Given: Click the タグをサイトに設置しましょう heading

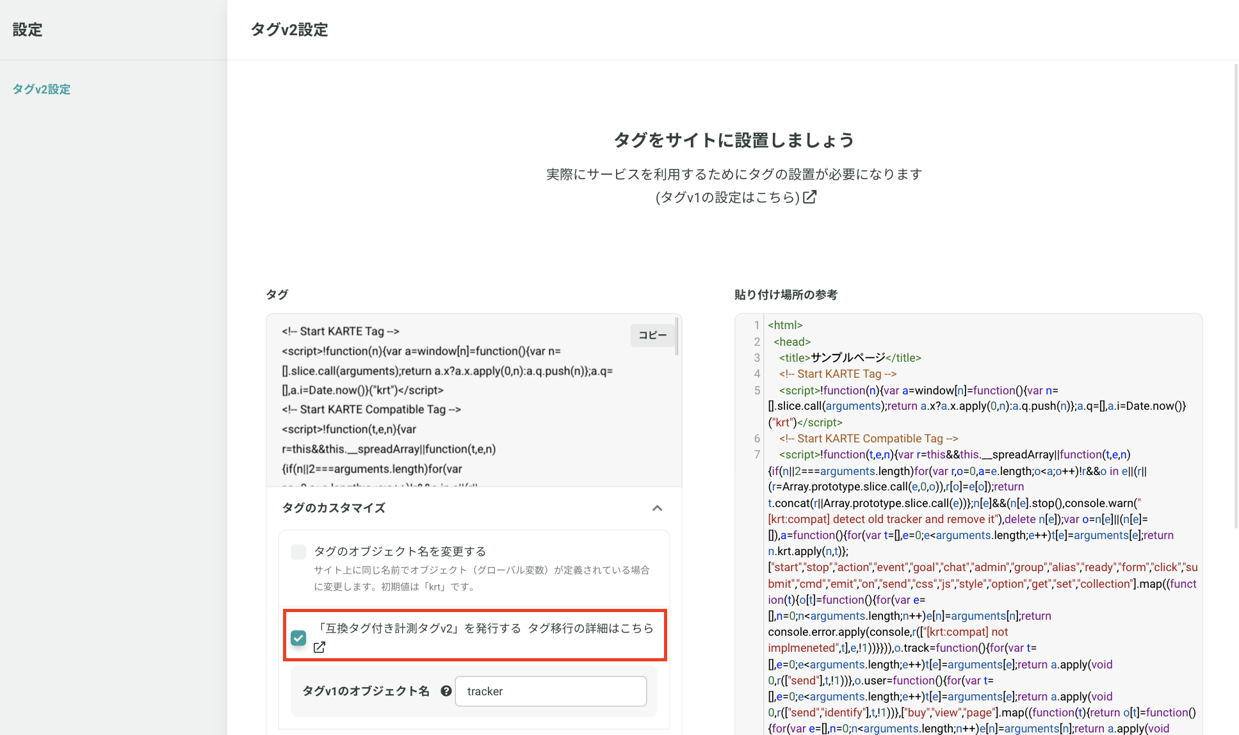Looking at the screenshot, I should click(734, 140).
